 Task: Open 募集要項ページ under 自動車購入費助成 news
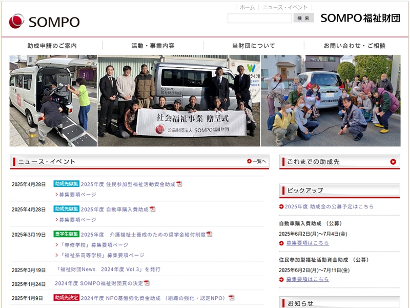[x=78, y=220]
